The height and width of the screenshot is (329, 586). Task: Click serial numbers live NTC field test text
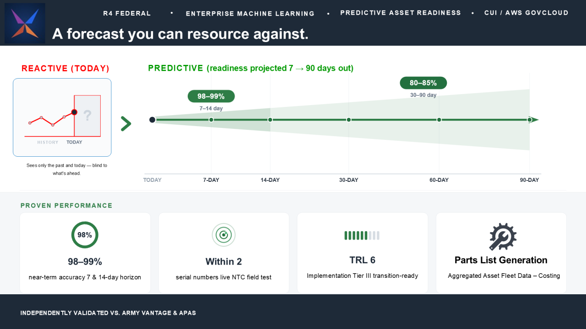[223, 277]
